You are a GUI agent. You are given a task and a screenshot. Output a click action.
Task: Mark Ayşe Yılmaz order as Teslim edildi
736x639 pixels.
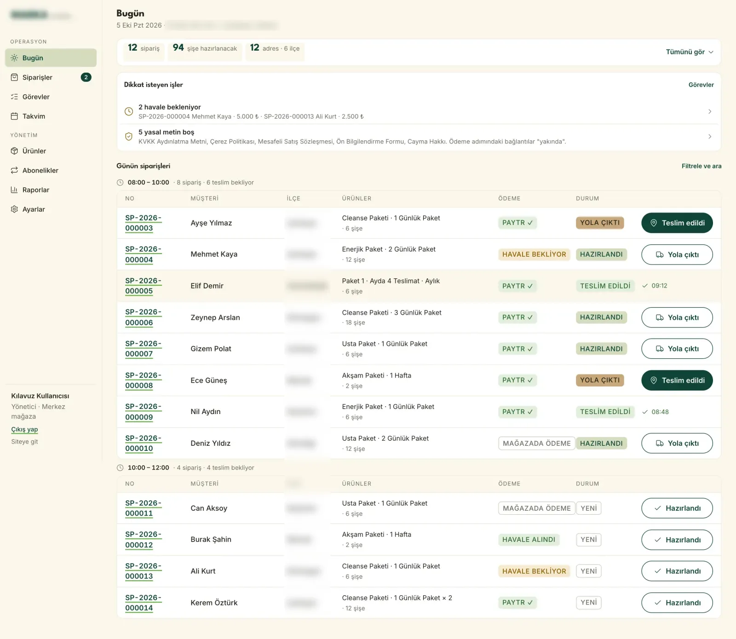677,223
